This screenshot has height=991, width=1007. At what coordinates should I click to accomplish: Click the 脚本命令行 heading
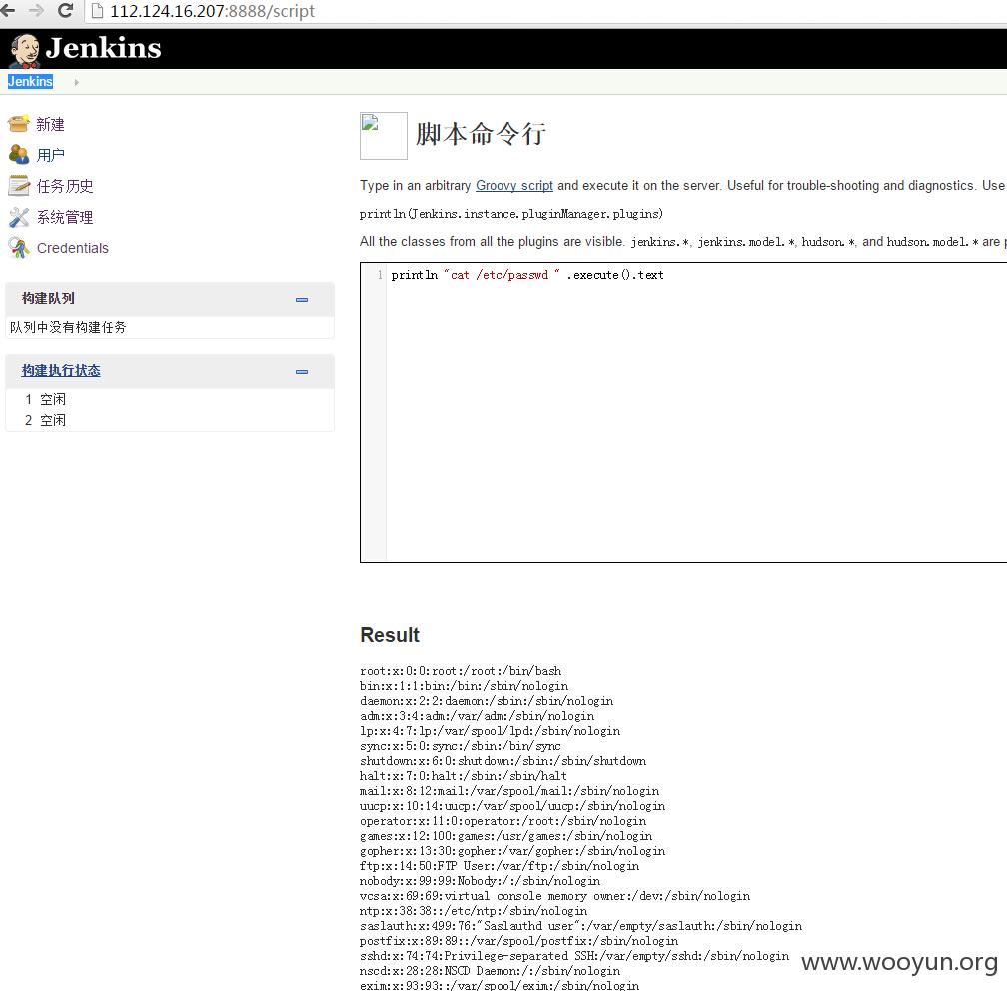481,134
